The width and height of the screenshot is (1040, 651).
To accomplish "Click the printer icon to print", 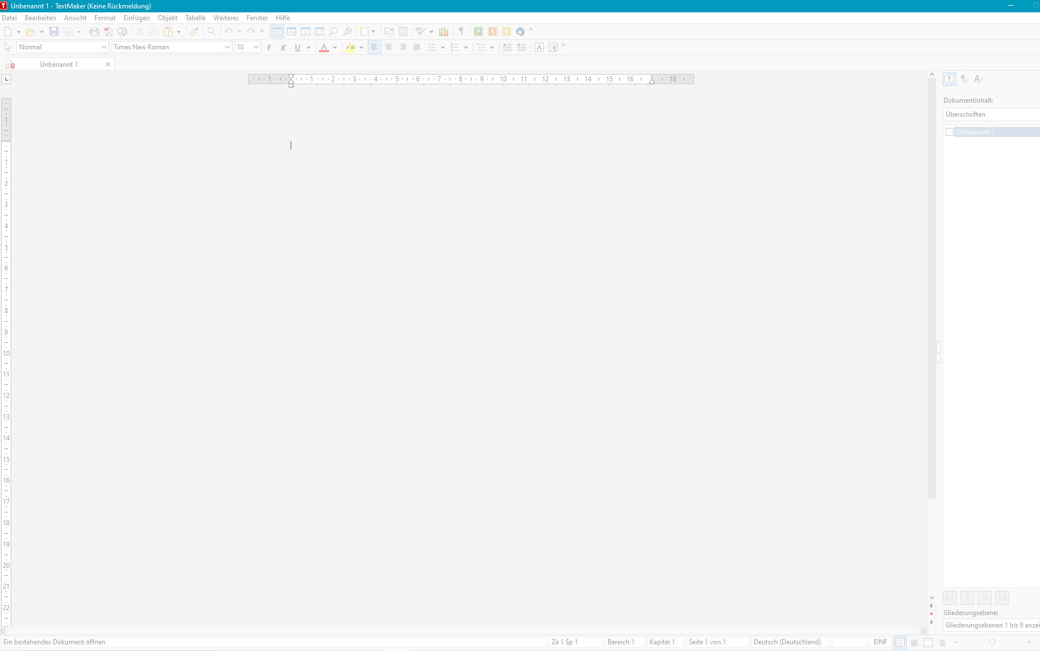I will coord(94,31).
